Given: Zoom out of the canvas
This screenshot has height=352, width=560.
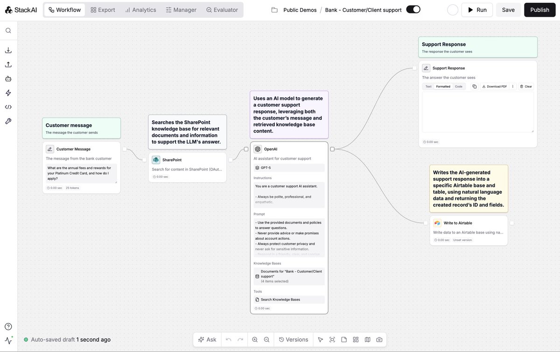Looking at the screenshot, I should point(266,339).
